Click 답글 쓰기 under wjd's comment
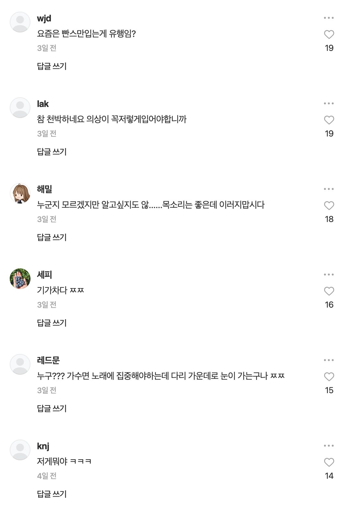Image resolution: width=346 pixels, height=516 pixels. pyautogui.click(x=52, y=66)
